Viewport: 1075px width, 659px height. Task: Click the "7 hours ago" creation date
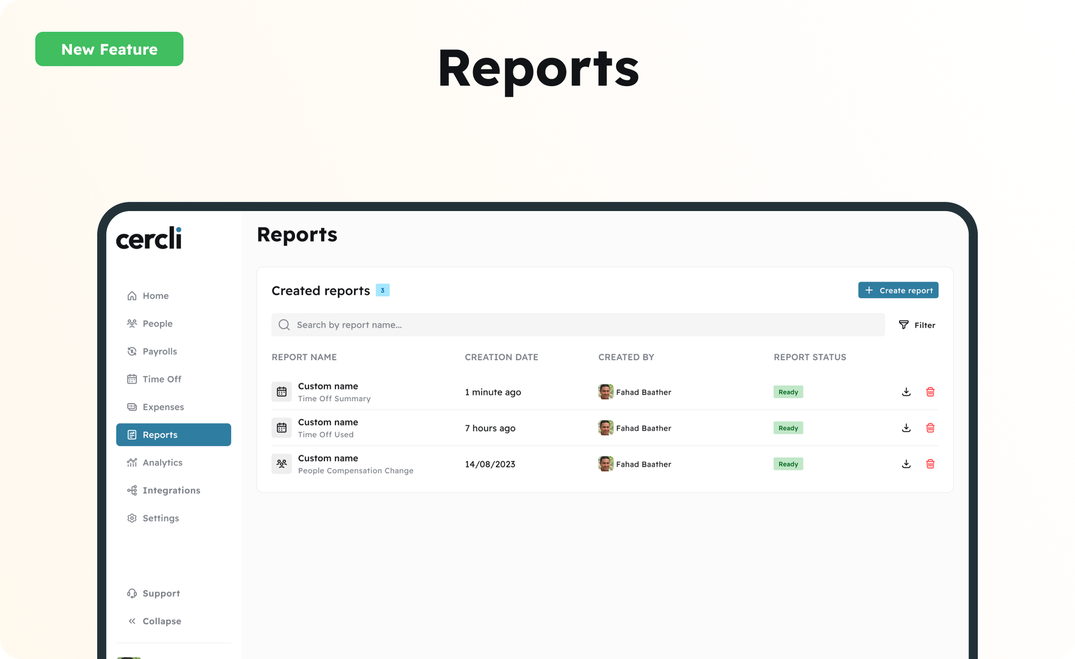(x=490, y=428)
